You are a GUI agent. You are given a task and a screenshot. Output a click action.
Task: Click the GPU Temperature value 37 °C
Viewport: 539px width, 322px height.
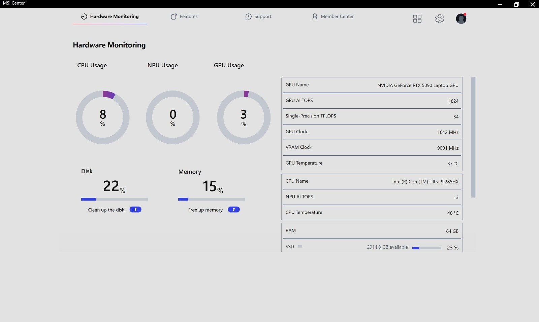(x=453, y=164)
